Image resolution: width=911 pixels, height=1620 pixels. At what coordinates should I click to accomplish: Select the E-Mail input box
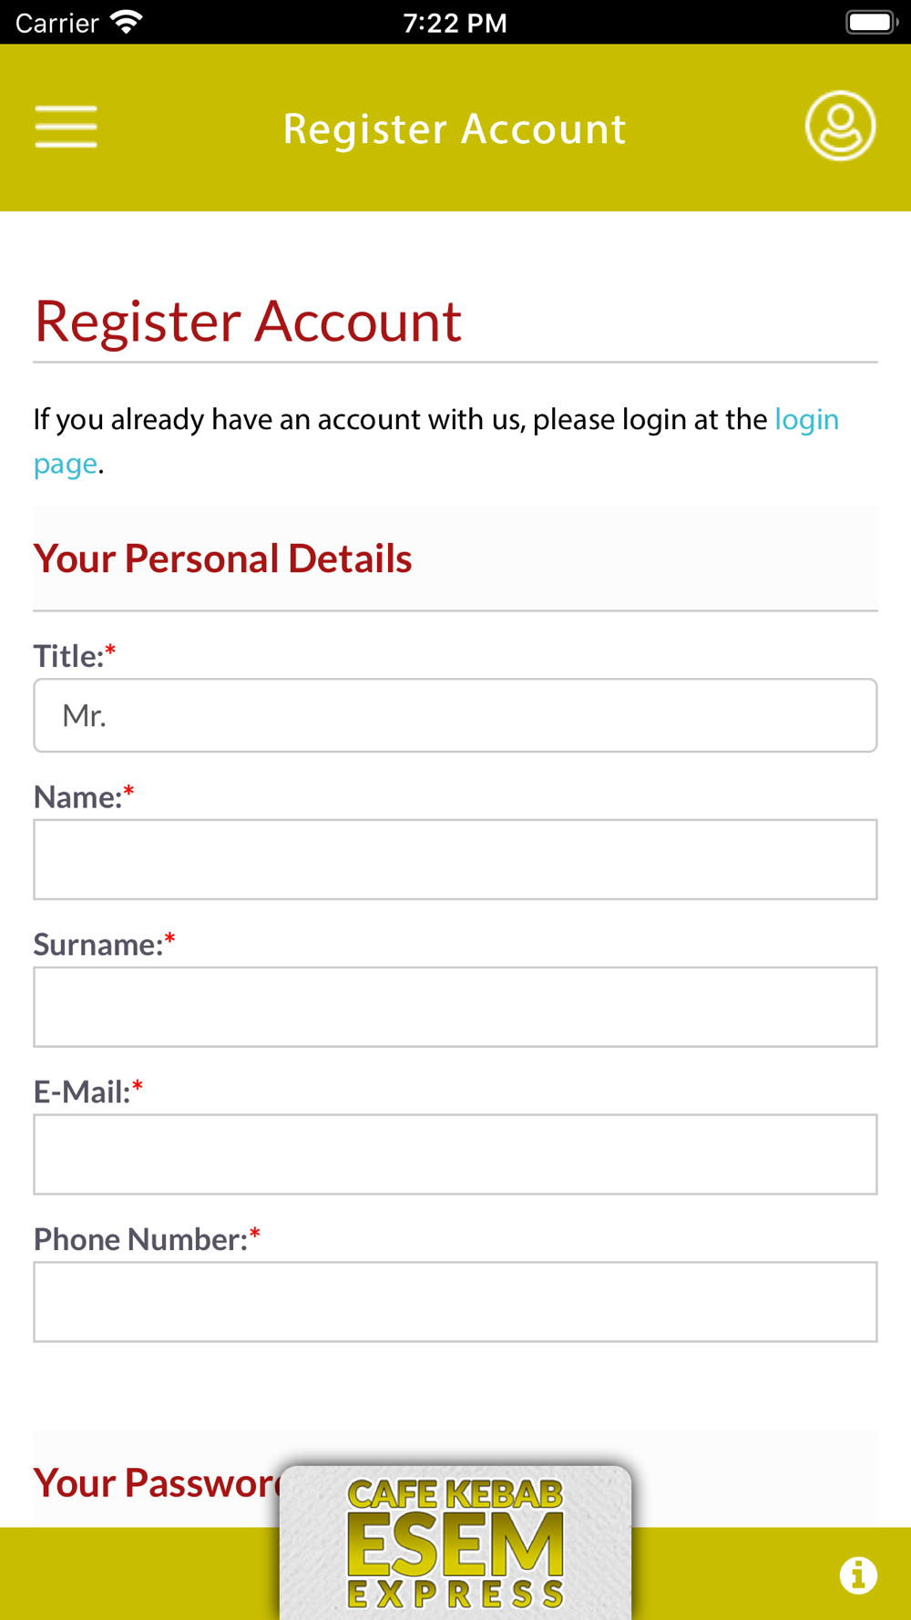[x=455, y=1154]
